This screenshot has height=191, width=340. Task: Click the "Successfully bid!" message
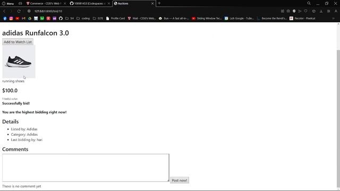(x=16, y=103)
